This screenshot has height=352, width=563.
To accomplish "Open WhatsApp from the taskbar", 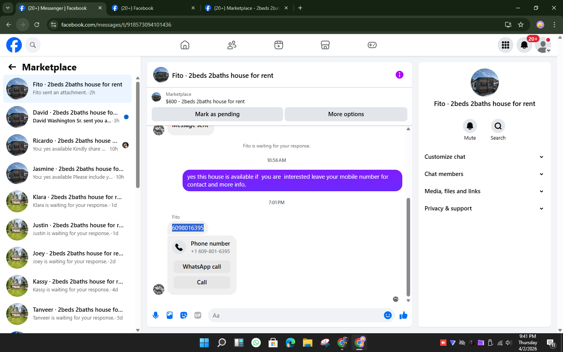I will [x=256, y=343].
